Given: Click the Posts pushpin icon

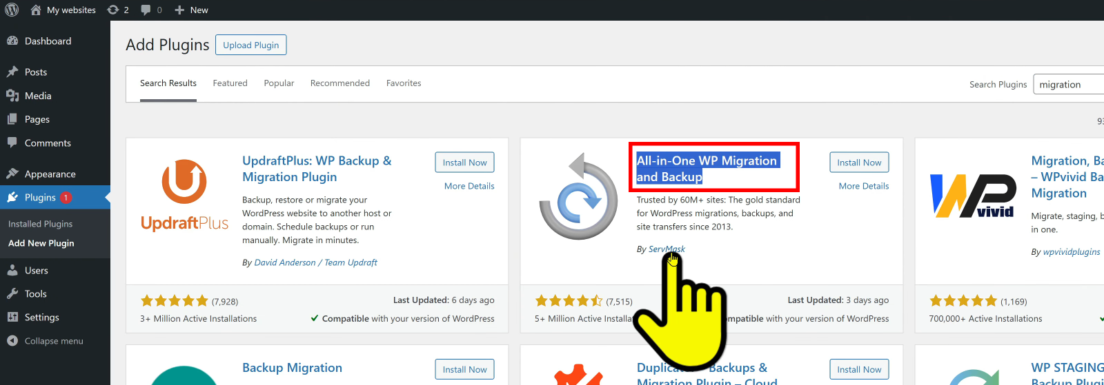Looking at the screenshot, I should point(12,72).
